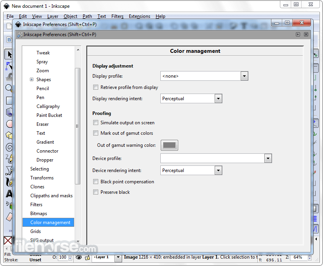Select the Spiral tool
323x266 pixels.
[x=9, y=147]
